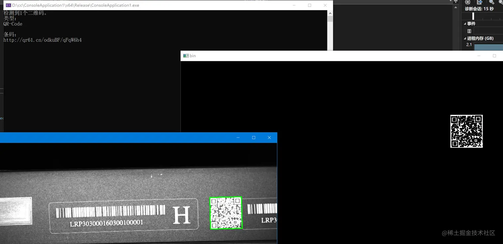Collapse the 事件 section
The image size is (503, 244).
[x=465, y=24]
